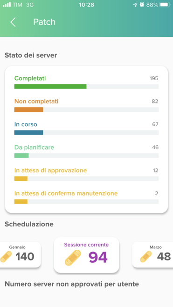173x307 pixels.
Task: Tap the bandage icon in Sessione corrente card
Action: 73,258
